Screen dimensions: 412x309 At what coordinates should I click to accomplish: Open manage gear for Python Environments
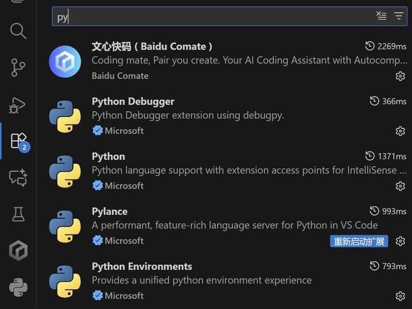tap(400, 296)
